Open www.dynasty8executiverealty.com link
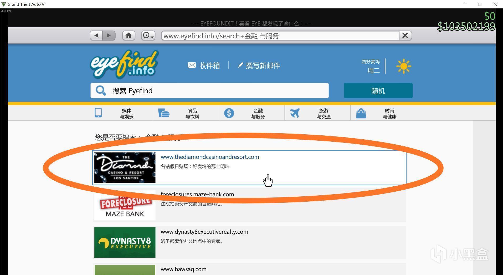The height and width of the screenshot is (275, 503). pos(204,232)
